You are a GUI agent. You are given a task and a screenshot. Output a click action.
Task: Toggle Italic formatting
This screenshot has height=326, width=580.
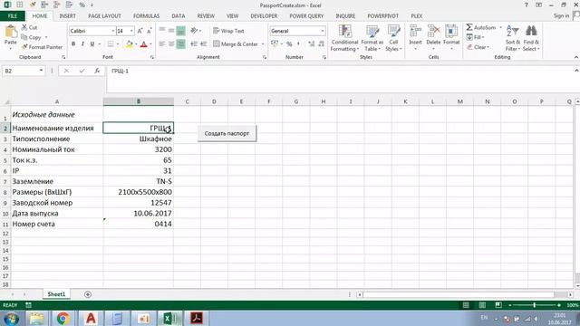[82, 44]
